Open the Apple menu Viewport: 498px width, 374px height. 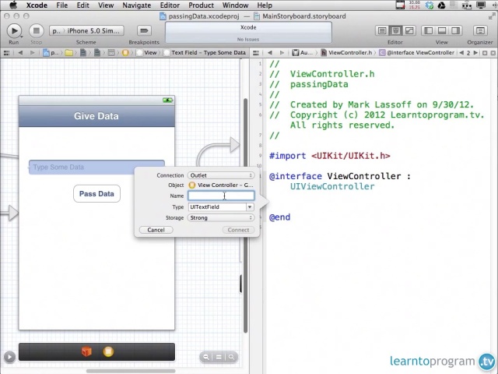(13, 5)
